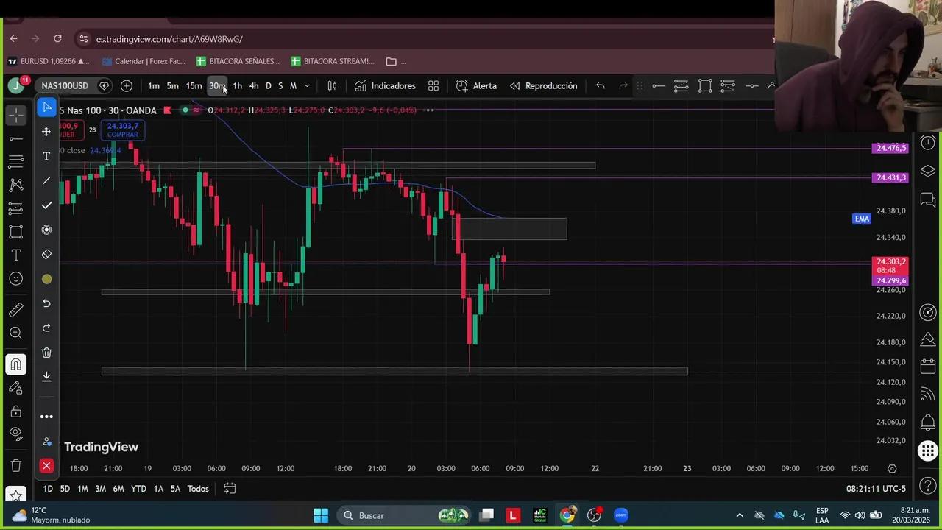Open the Windows Start menu
Image resolution: width=942 pixels, height=530 pixels.
click(321, 515)
